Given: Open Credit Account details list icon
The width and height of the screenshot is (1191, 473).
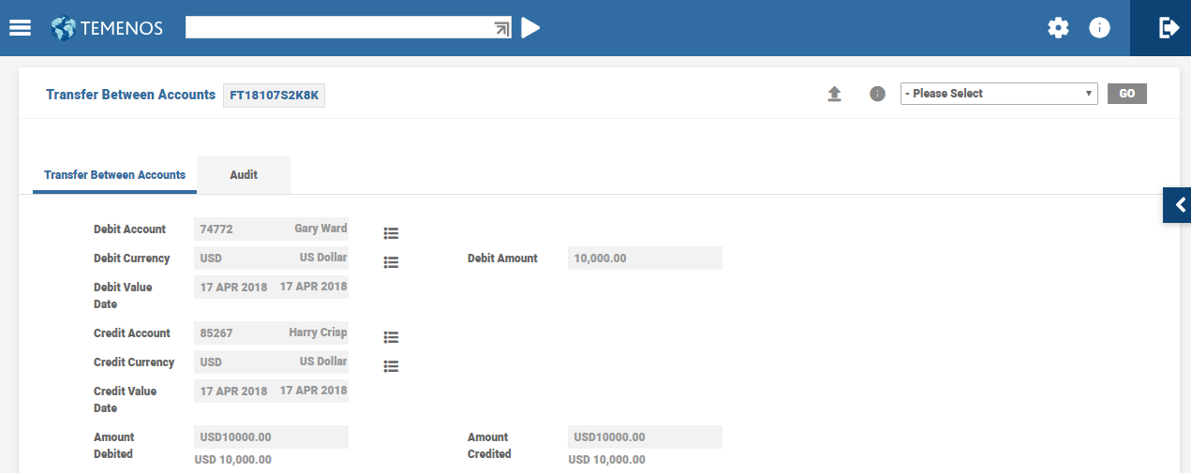Looking at the screenshot, I should pyautogui.click(x=392, y=337).
